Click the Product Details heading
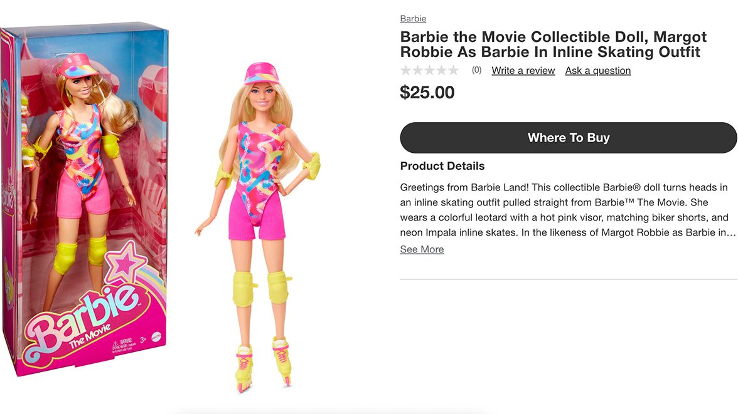 (442, 166)
